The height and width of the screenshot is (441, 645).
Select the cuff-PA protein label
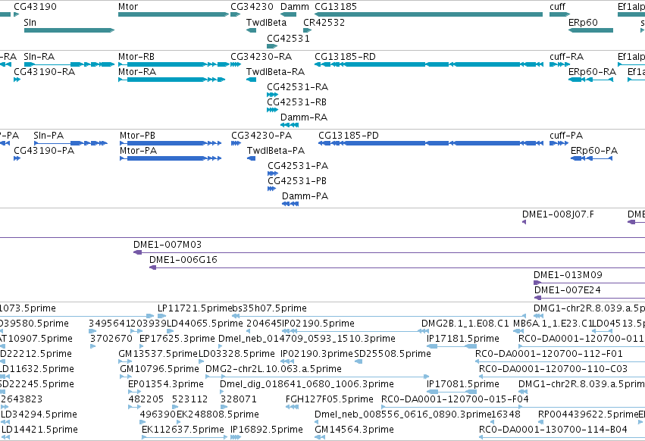566,136
